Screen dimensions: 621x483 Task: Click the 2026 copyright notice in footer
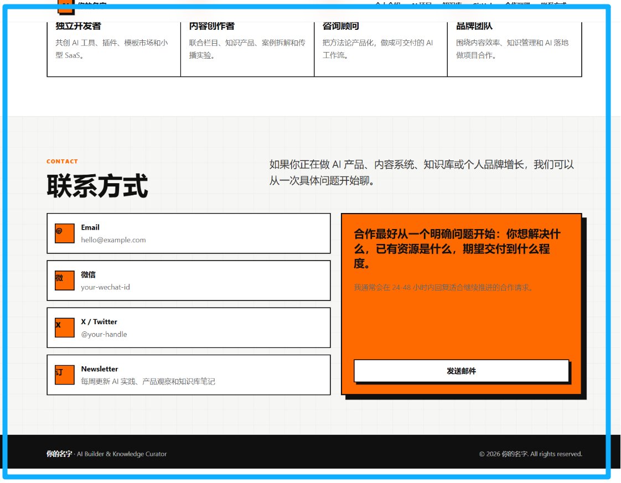click(x=531, y=454)
